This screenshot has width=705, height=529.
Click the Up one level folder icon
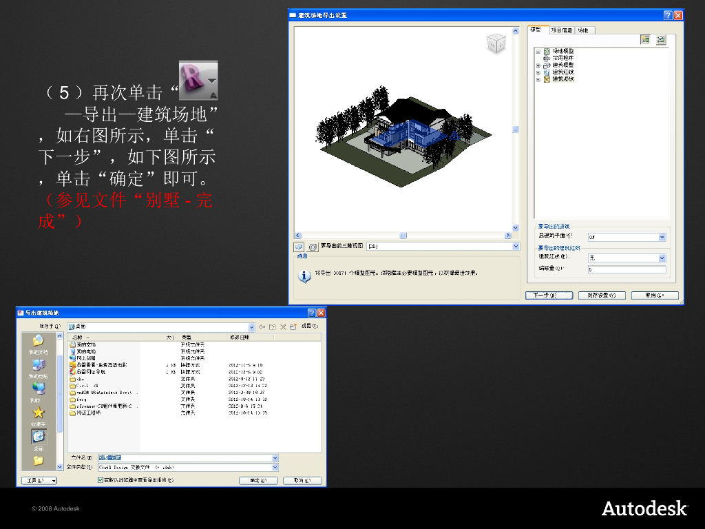[x=273, y=326]
